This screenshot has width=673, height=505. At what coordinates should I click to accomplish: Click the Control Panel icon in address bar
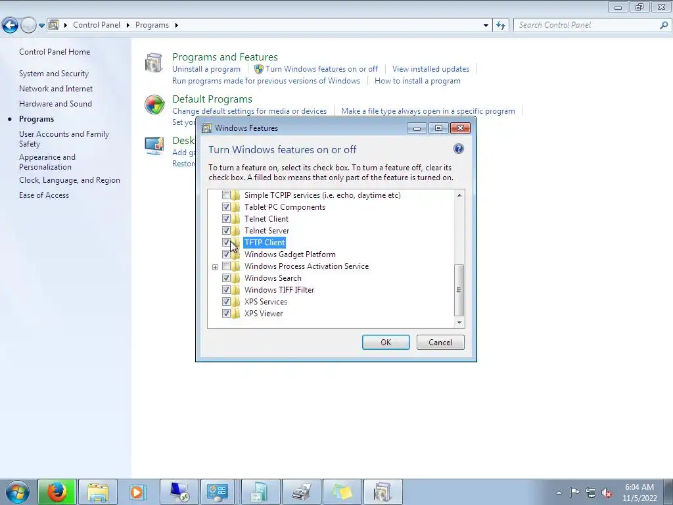click(x=54, y=25)
